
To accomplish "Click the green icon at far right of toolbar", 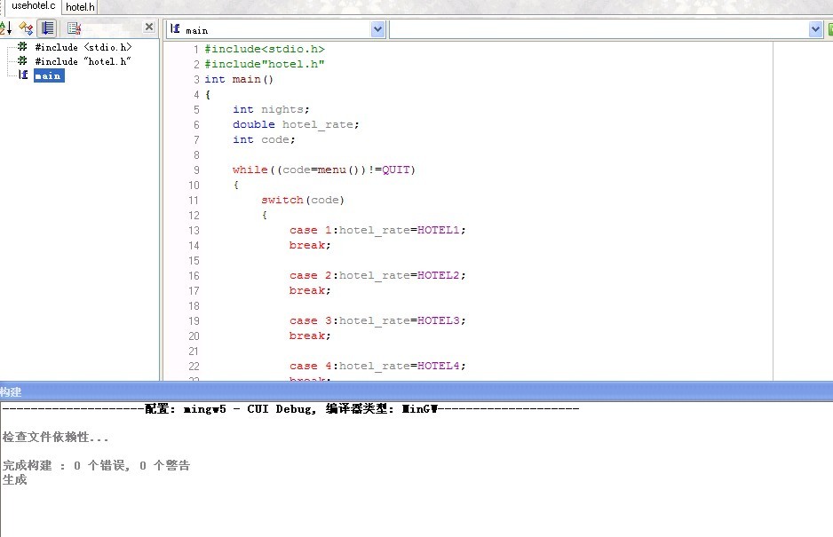I will [829, 29].
